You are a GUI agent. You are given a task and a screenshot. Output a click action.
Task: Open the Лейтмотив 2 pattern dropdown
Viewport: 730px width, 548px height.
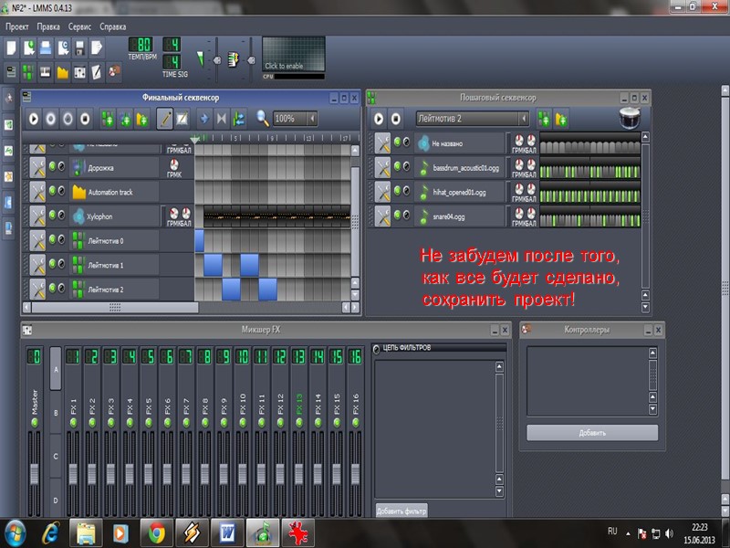[x=524, y=119]
